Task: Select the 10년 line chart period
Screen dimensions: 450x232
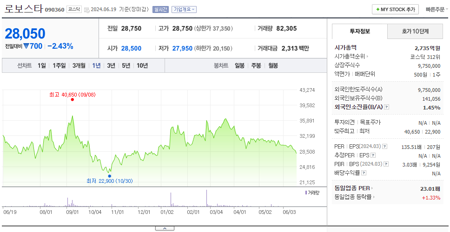Action: pyautogui.click(x=142, y=65)
